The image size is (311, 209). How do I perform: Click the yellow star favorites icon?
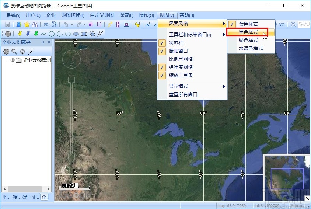27,24
